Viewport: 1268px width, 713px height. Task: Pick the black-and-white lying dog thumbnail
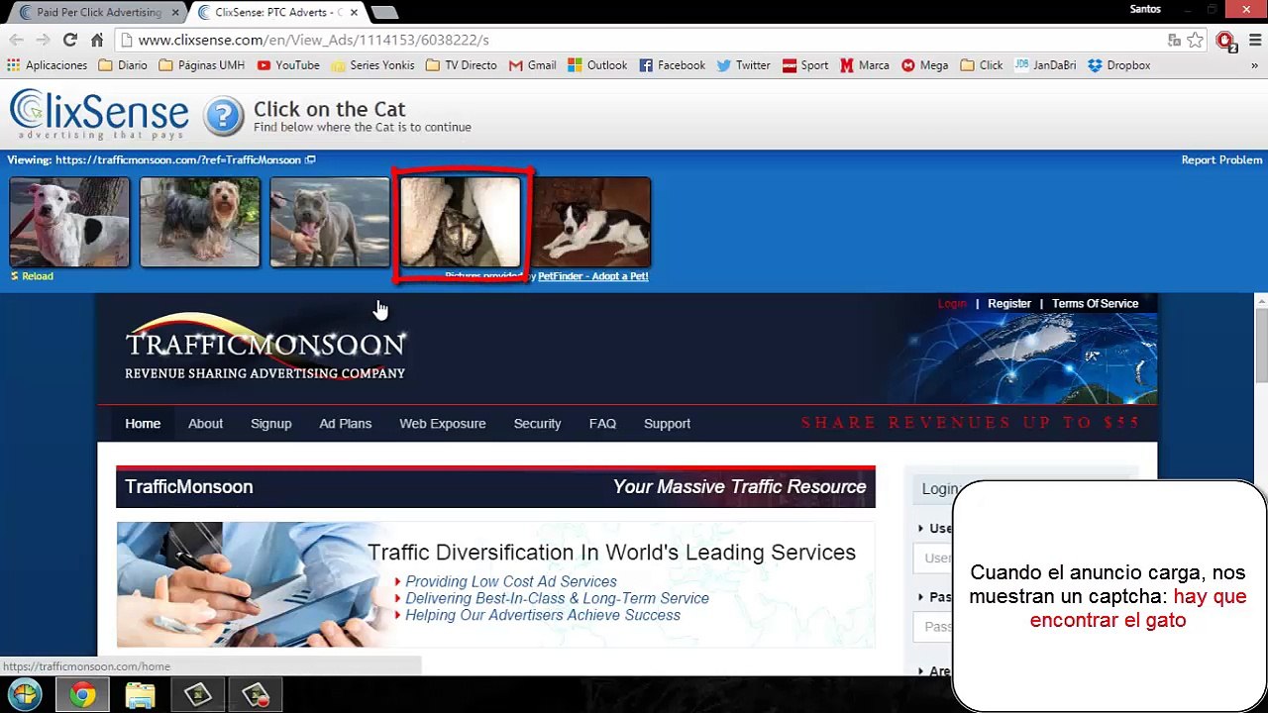click(x=591, y=222)
